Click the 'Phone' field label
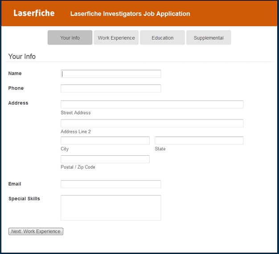The height and width of the screenshot is (254, 279). pos(16,88)
